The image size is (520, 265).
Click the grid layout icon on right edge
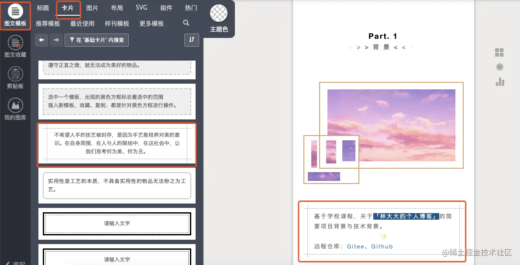(x=499, y=52)
